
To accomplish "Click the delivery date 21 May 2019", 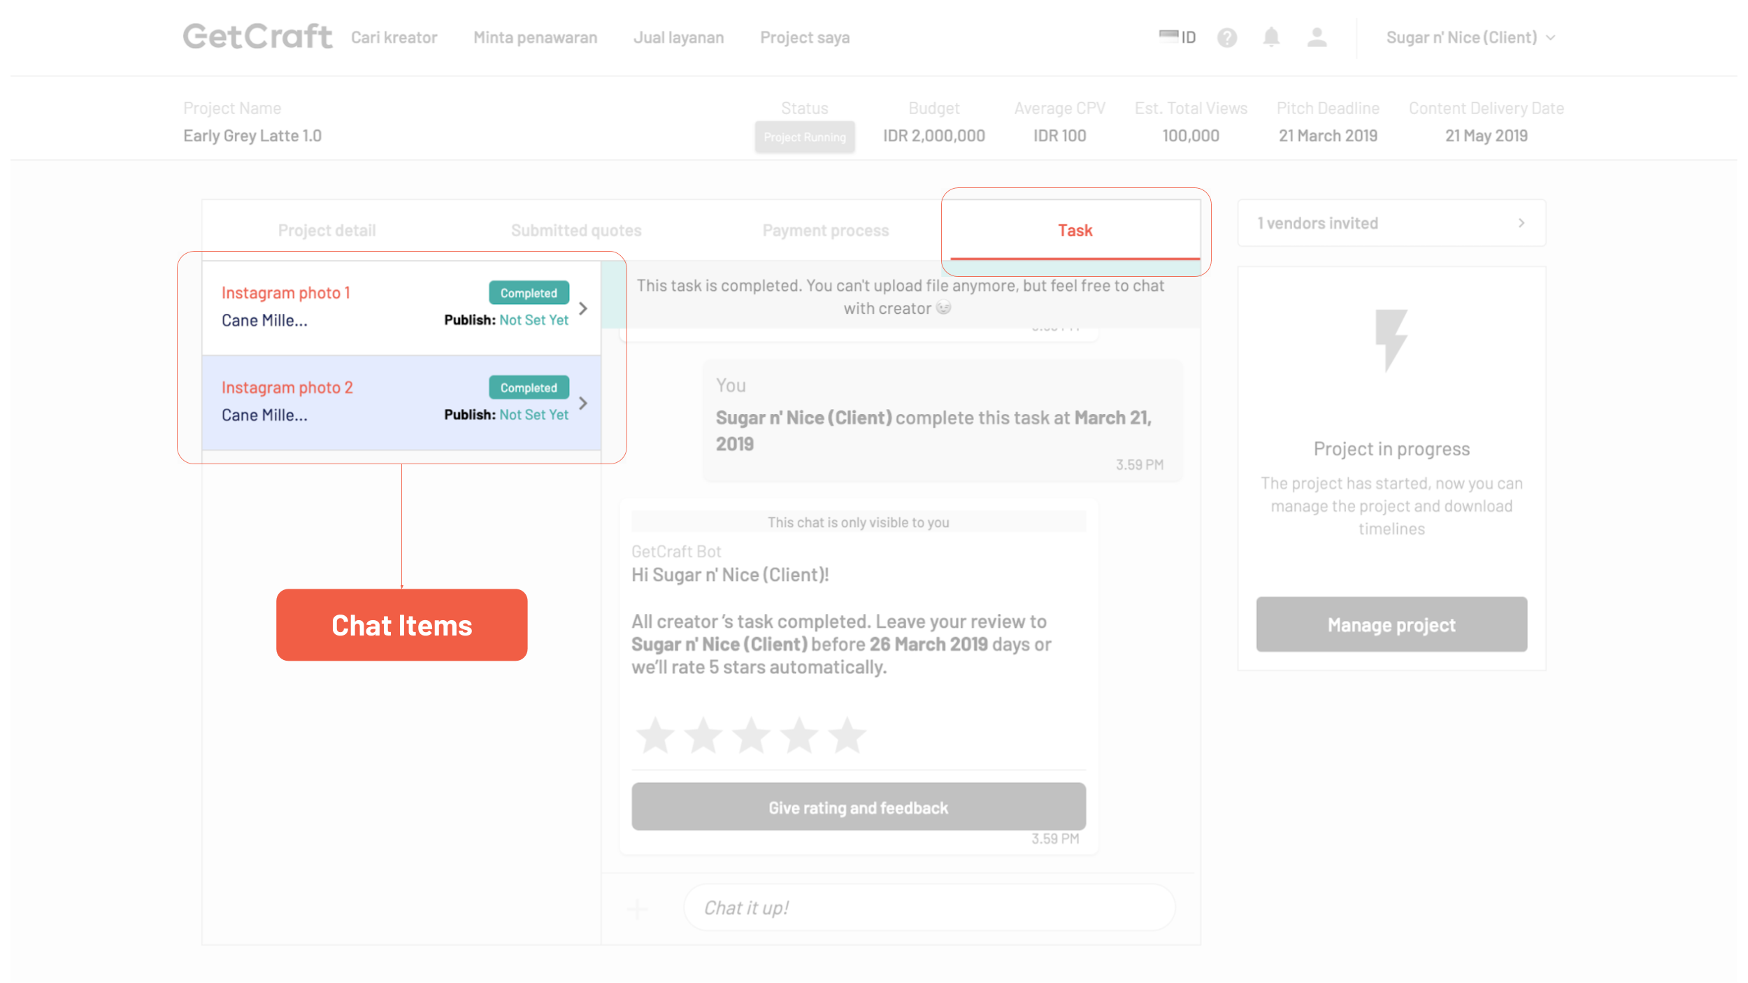I will point(1486,136).
